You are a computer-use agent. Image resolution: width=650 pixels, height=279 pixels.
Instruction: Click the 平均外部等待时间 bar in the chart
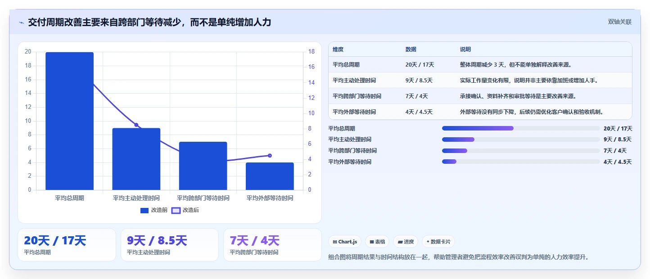click(270, 176)
